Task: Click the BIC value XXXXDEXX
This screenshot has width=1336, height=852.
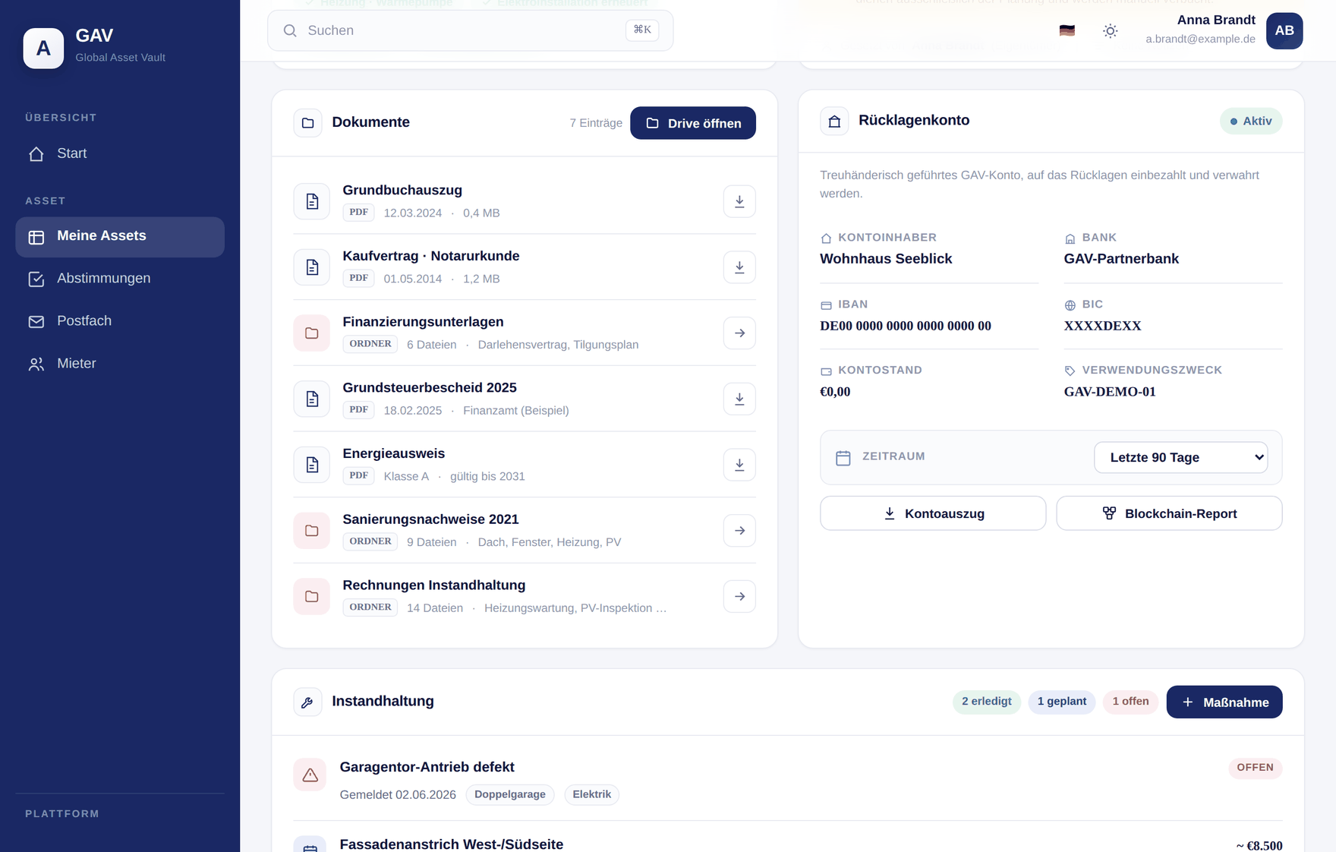Action: (x=1102, y=327)
